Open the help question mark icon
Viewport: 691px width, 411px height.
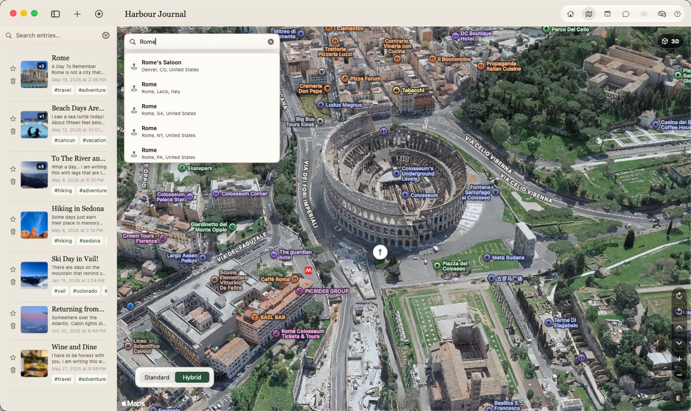point(678,14)
